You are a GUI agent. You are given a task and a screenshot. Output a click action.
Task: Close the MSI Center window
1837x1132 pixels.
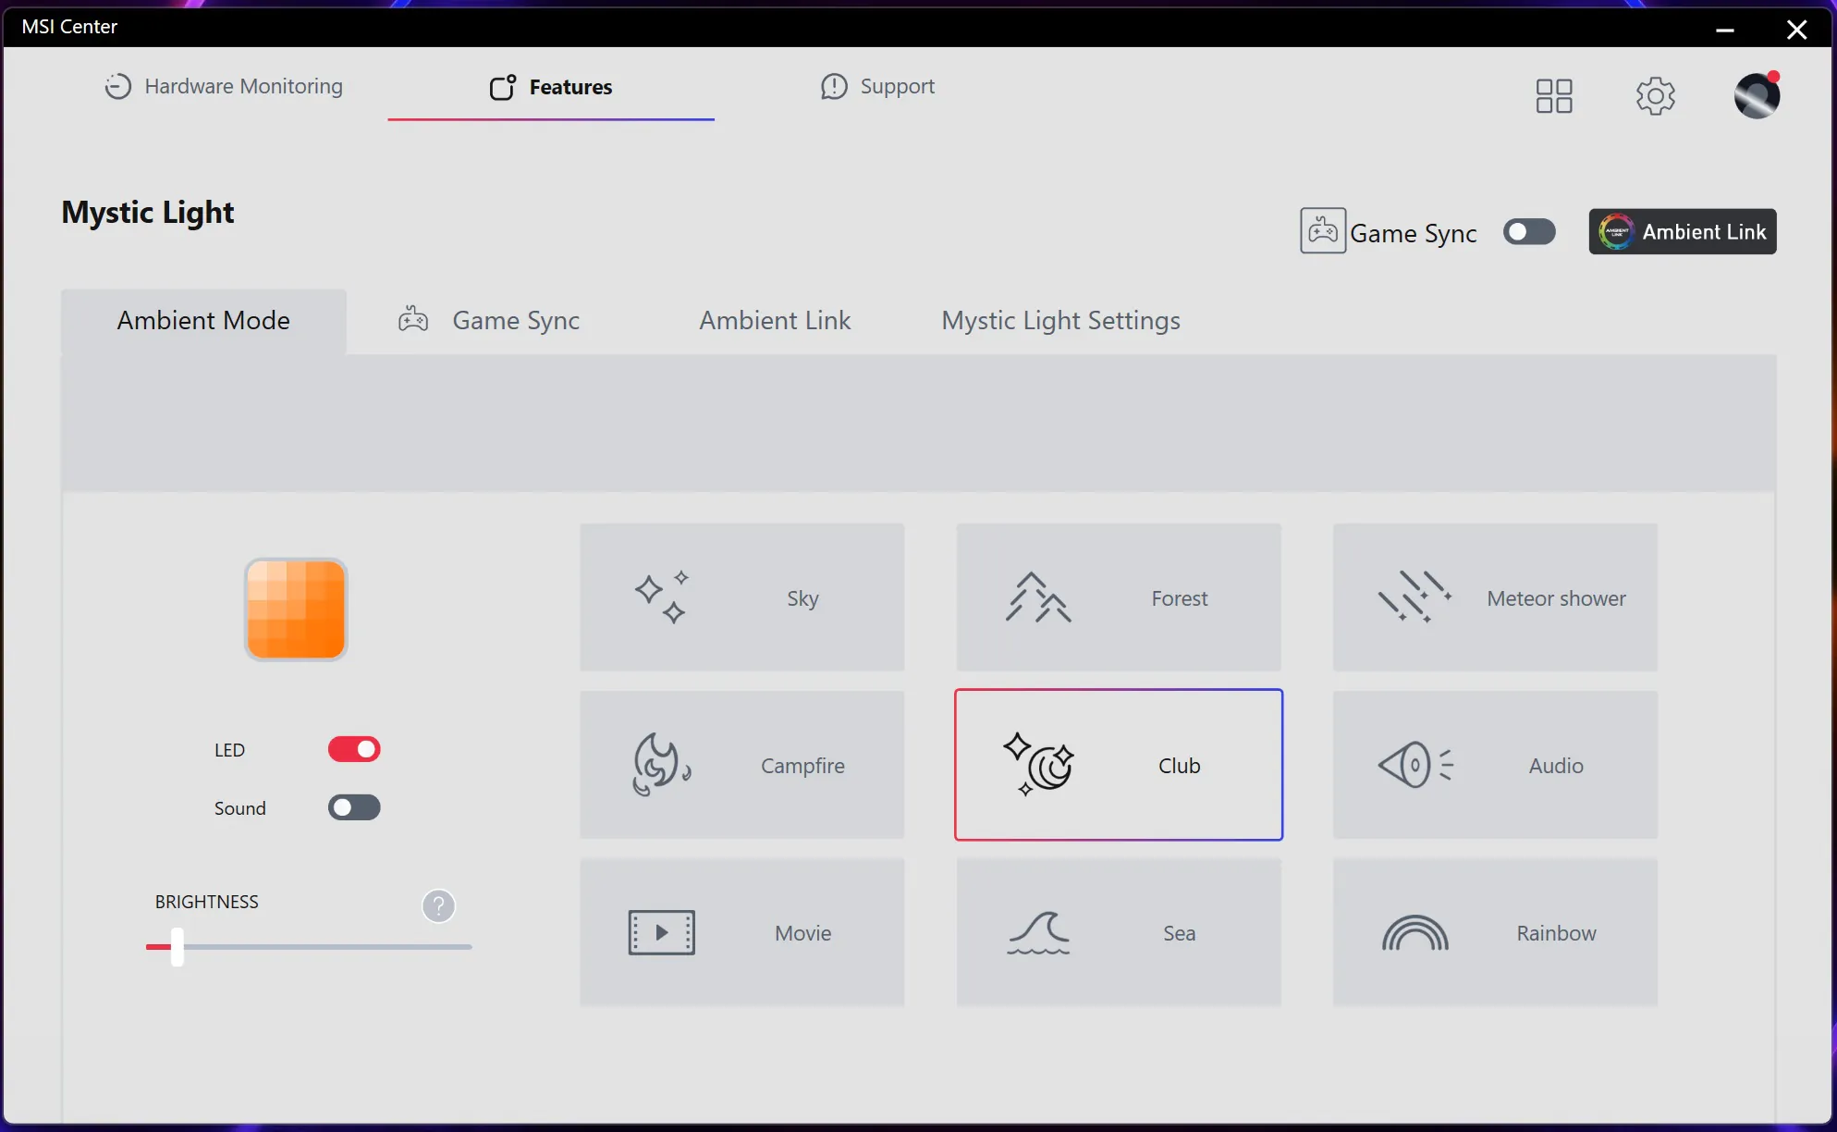1796,29
